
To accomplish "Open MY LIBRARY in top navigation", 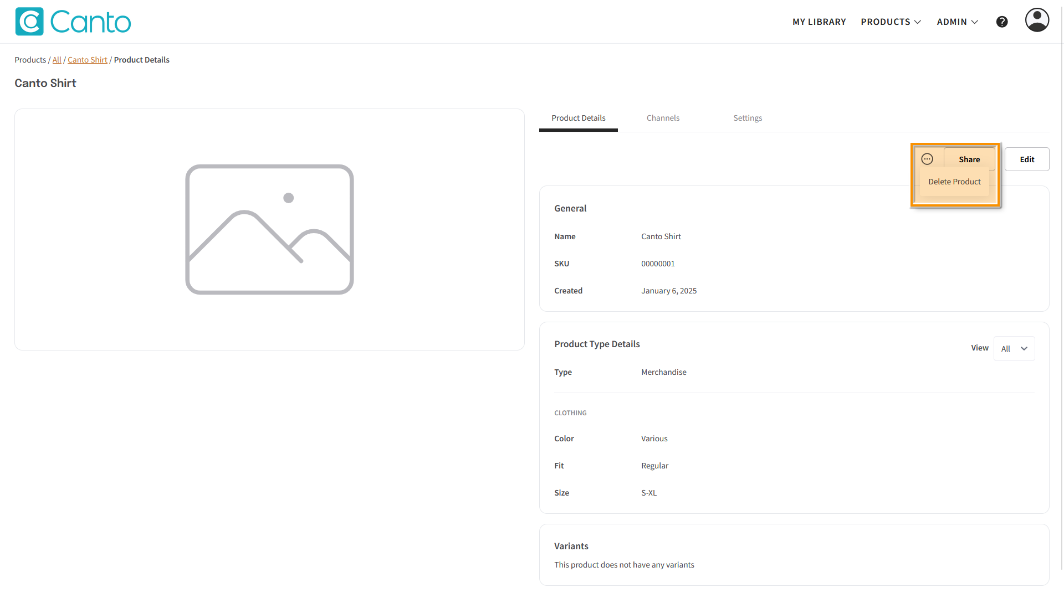I will point(819,22).
